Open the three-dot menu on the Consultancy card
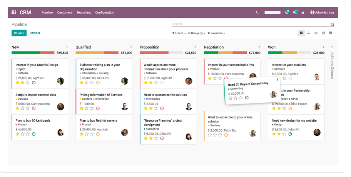 pos(277,79)
